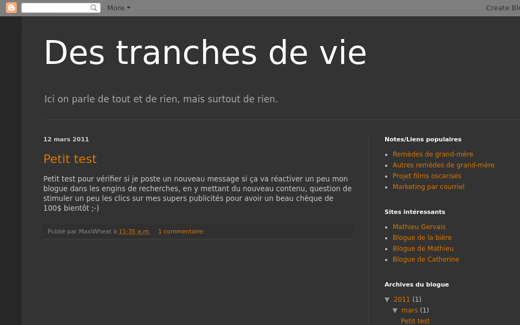Image resolution: width=520 pixels, height=325 pixels.
Task: Visit the Mathieu Gervais site link
Action: click(419, 227)
